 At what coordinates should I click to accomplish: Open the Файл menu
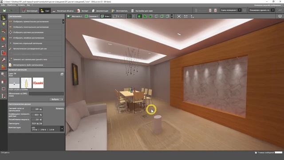click(x=3, y=5)
